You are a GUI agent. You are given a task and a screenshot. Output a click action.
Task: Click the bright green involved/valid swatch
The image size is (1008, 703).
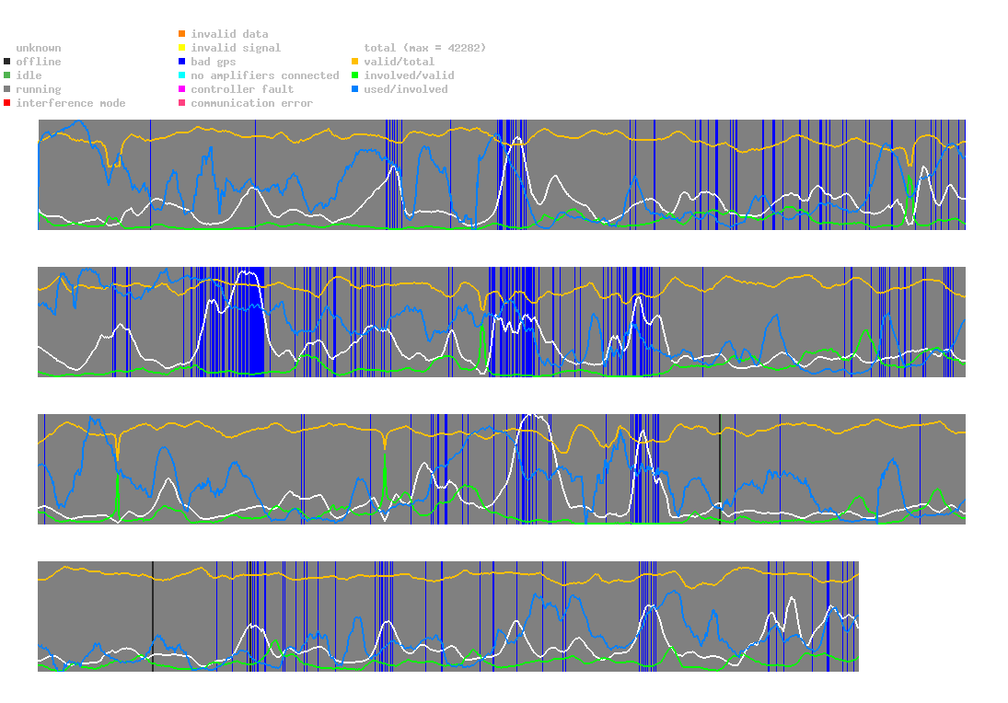point(354,75)
